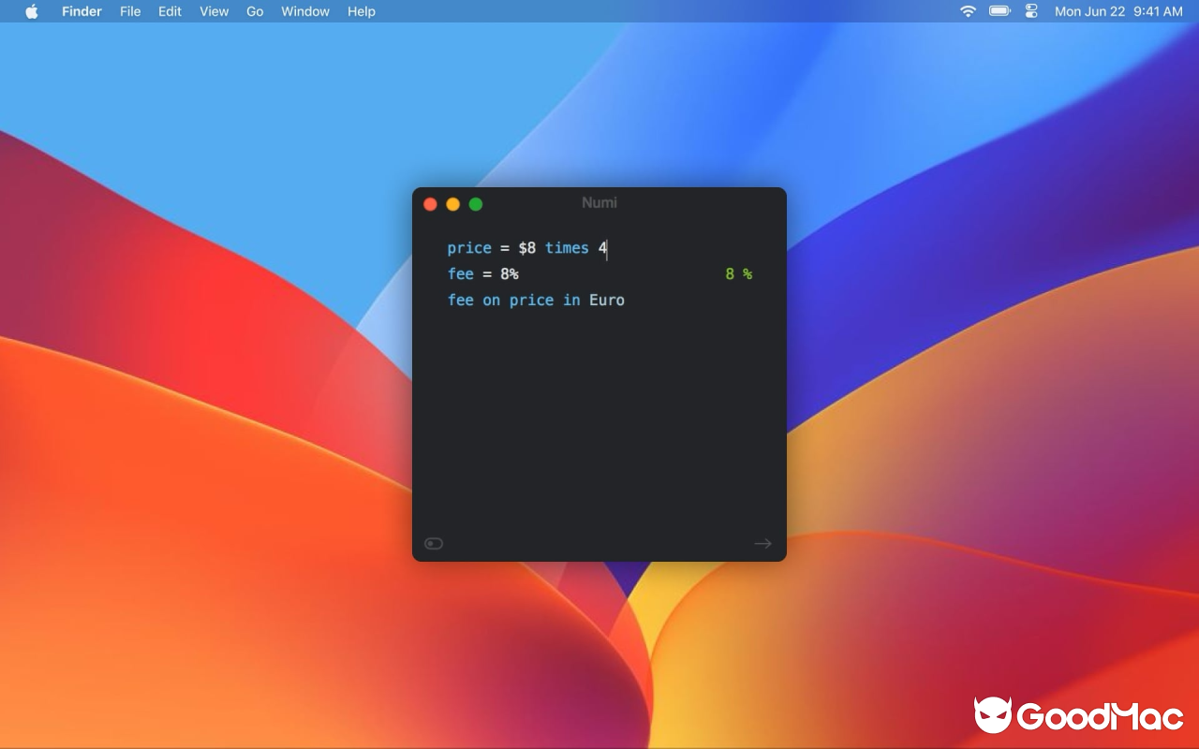Click the 'fee = 8%' line
This screenshot has height=749, width=1199.
(x=483, y=274)
